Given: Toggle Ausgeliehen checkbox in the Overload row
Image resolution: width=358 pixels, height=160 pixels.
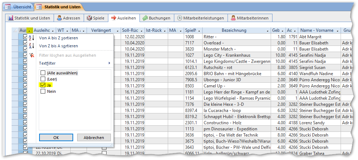Looking at the screenshot, I should 25,43.
